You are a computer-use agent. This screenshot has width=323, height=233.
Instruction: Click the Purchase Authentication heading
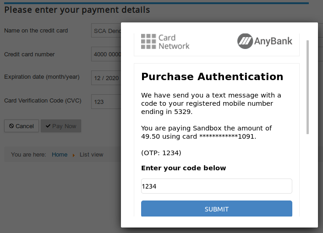pyautogui.click(x=212, y=76)
